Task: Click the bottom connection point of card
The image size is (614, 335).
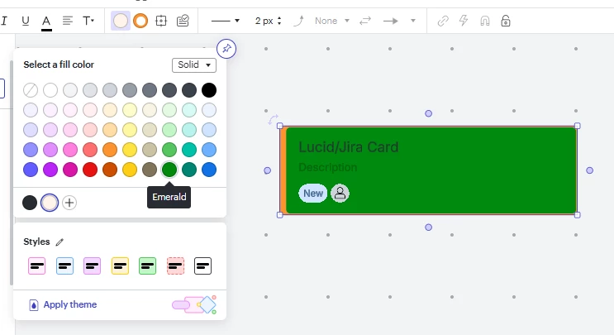Action: click(x=428, y=227)
